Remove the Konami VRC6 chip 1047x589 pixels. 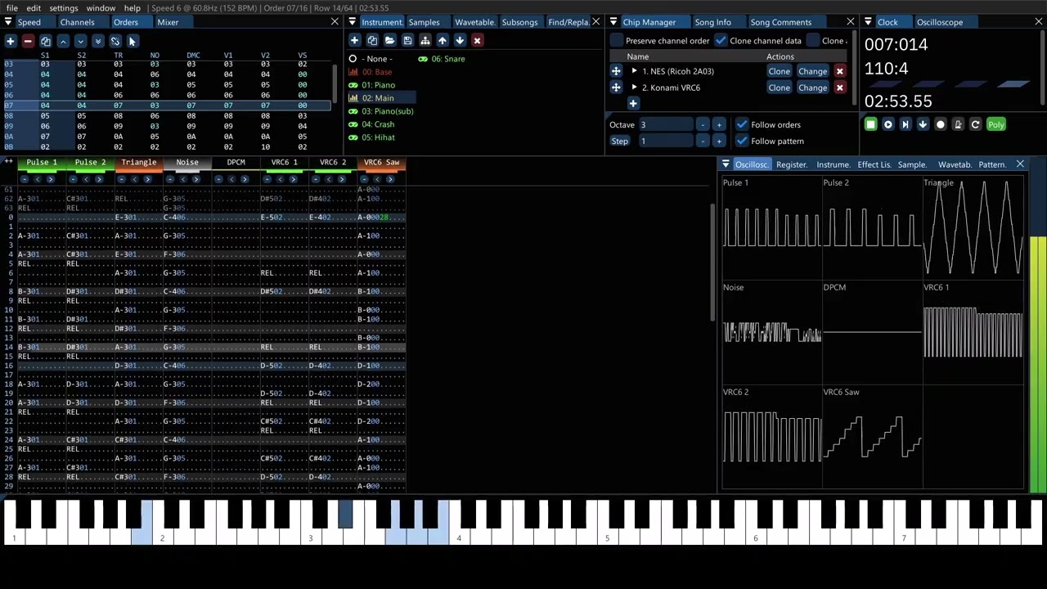839,88
